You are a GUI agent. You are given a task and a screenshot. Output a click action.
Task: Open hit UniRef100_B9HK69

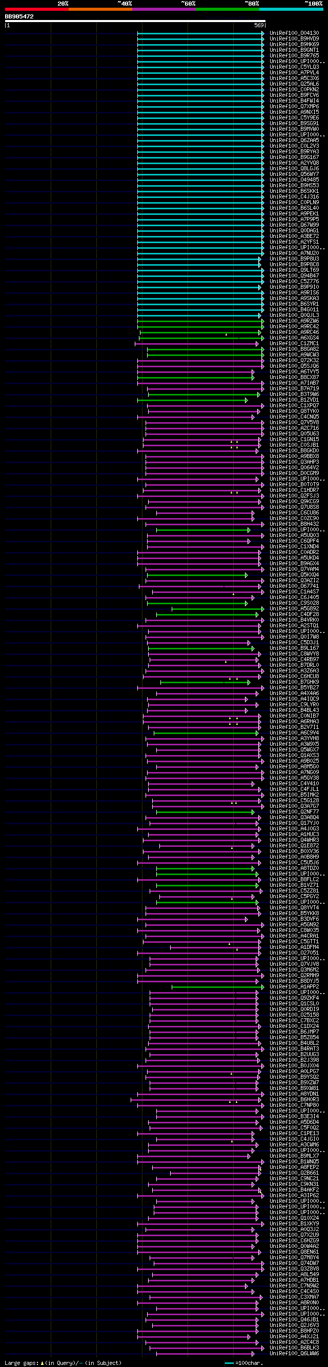click(294, 45)
